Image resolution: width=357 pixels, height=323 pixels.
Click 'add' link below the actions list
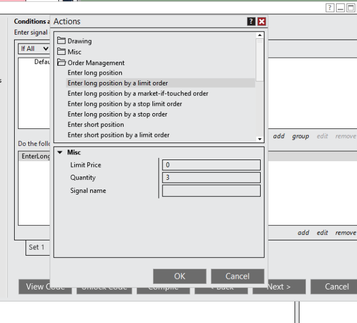point(303,232)
